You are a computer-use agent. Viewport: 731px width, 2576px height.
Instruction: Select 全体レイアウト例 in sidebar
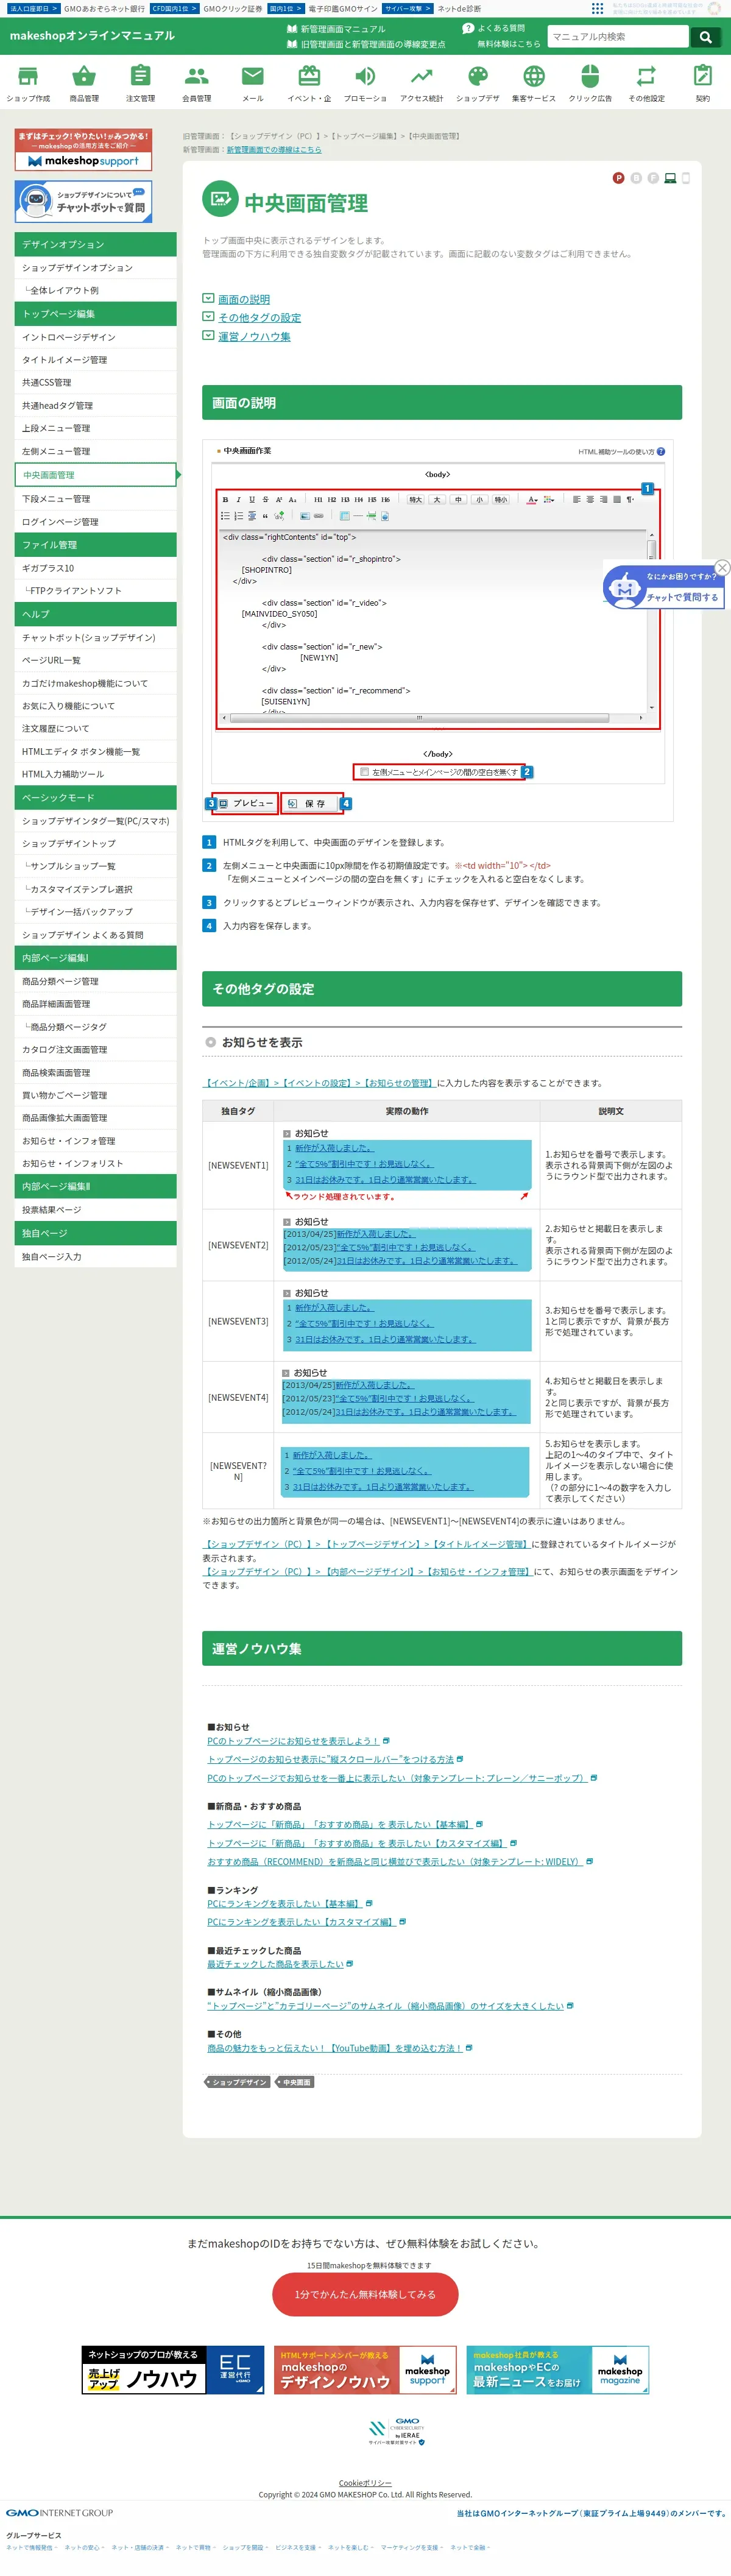coord(95,291)
